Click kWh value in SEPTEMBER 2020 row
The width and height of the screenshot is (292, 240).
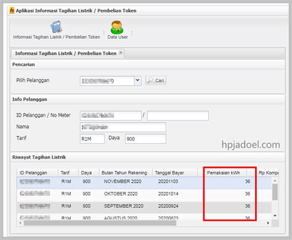pos(248,206)
